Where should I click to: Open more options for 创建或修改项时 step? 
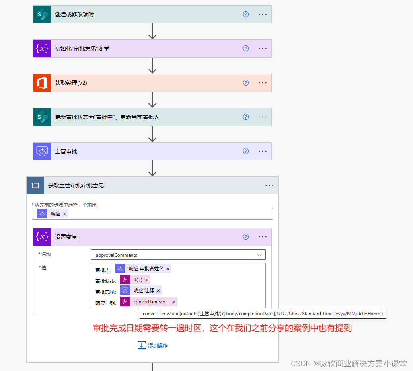(x=262, y=14)
